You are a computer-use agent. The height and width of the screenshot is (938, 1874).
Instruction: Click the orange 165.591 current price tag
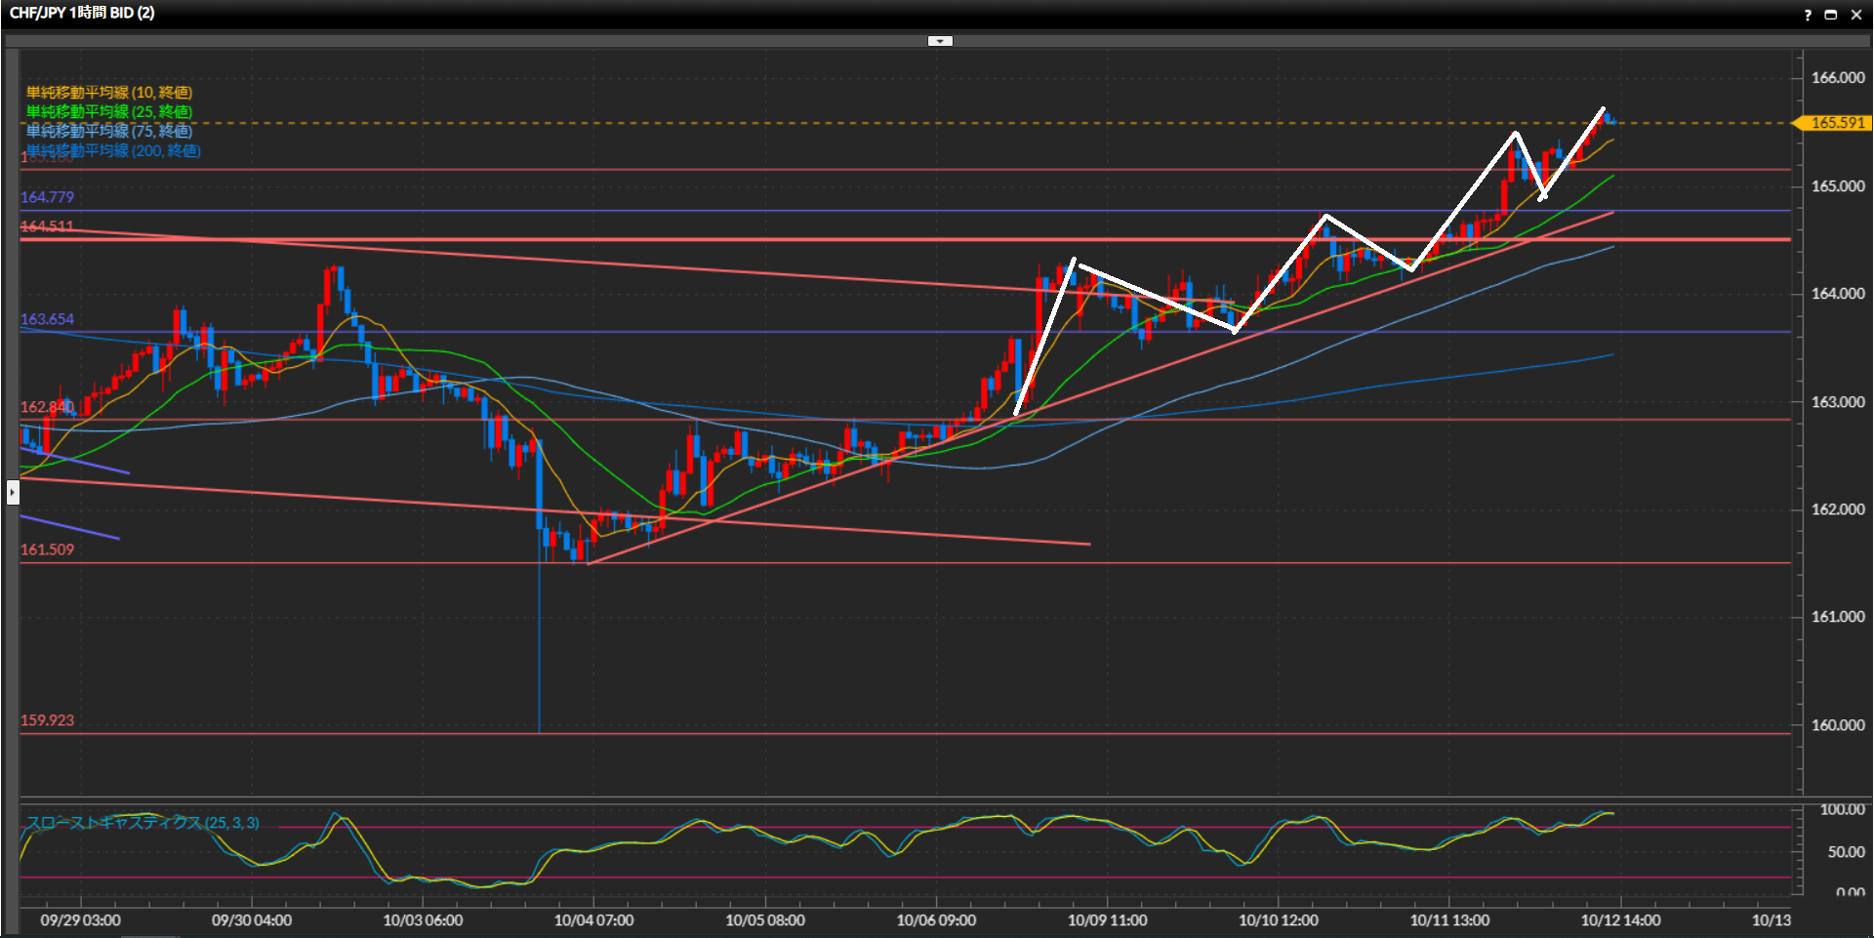1836,123
